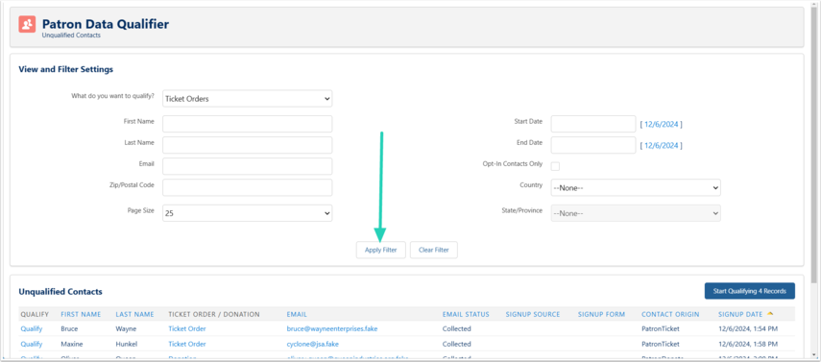
Task: Click the 'Bruce' first name cell
Action: (x=70, y=329)
